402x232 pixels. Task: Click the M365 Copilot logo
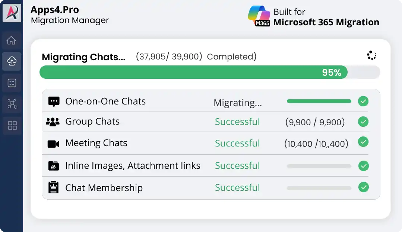point(259,16)
